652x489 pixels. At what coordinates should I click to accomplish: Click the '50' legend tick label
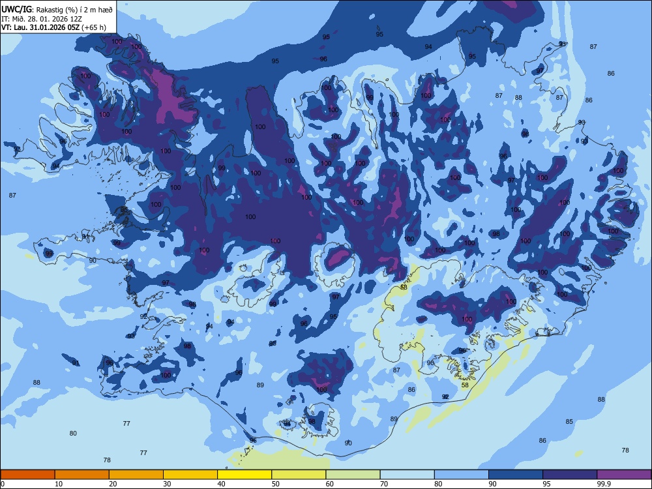click(x=276, y=484)
